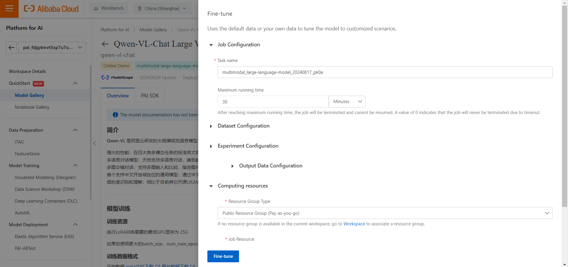Open Deep Learning Containers (DLC)
Viewport: 568px width, 267px height.
46,201
